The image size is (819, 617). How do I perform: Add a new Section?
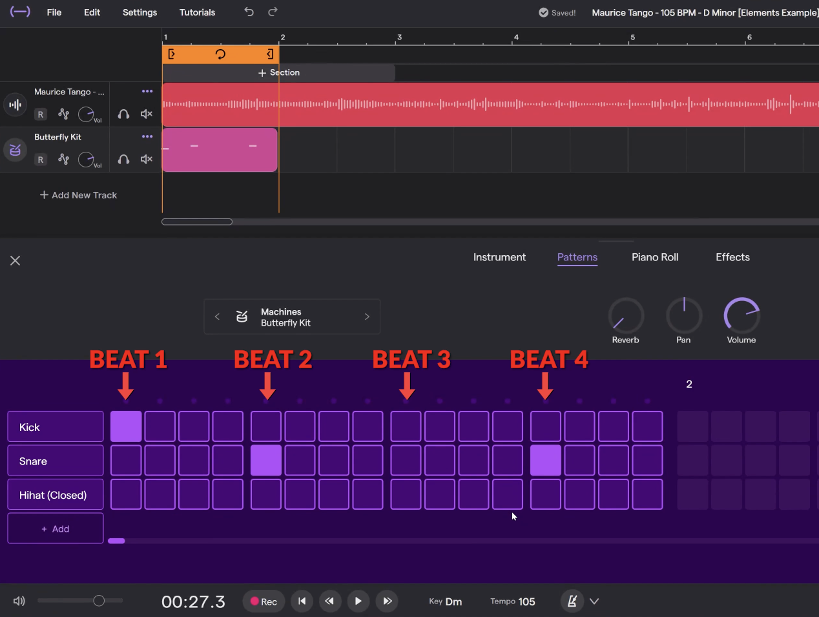[x=278, y=73]
